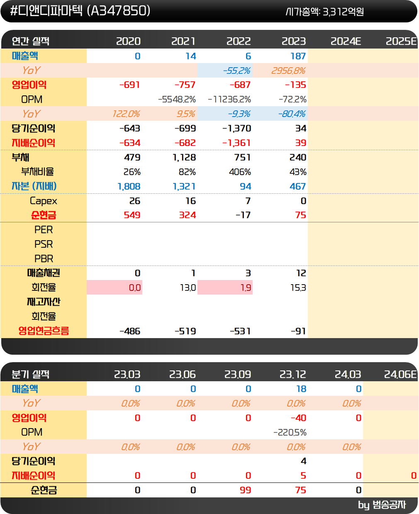Click the operating profit value -135
The image size is (419, 514).
(x=295, y=85)
